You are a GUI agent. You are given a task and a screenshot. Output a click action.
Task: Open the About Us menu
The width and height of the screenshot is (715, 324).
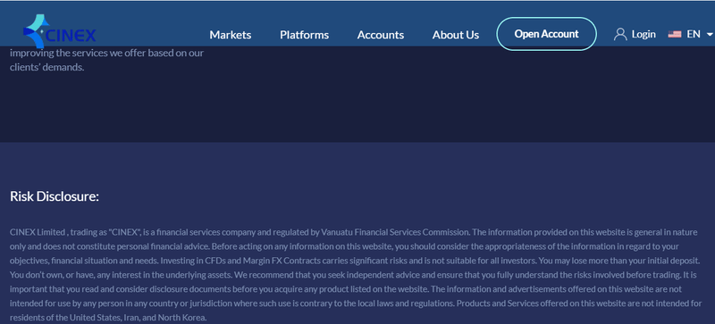click(456, 35)
